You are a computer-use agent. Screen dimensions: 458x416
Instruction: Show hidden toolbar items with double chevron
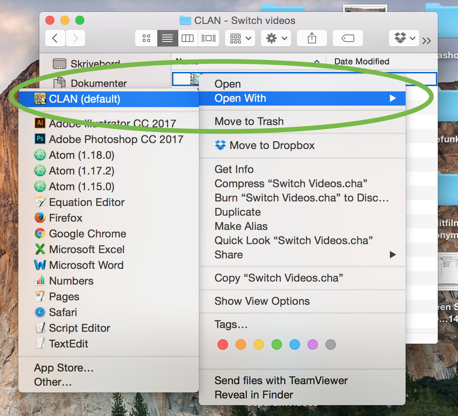pos(427,41)
